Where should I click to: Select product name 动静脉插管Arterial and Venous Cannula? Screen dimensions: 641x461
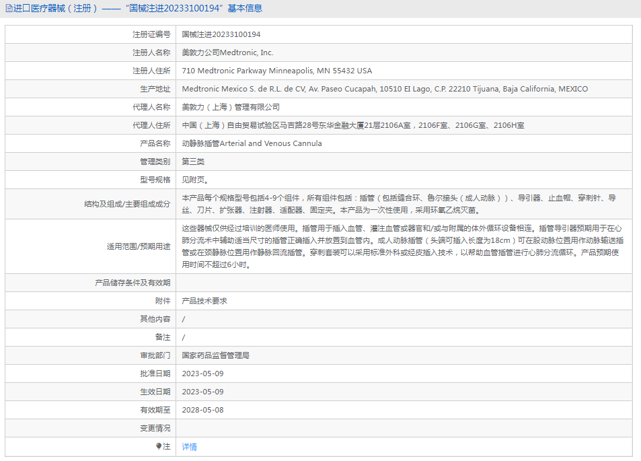(x=252, y=143)
